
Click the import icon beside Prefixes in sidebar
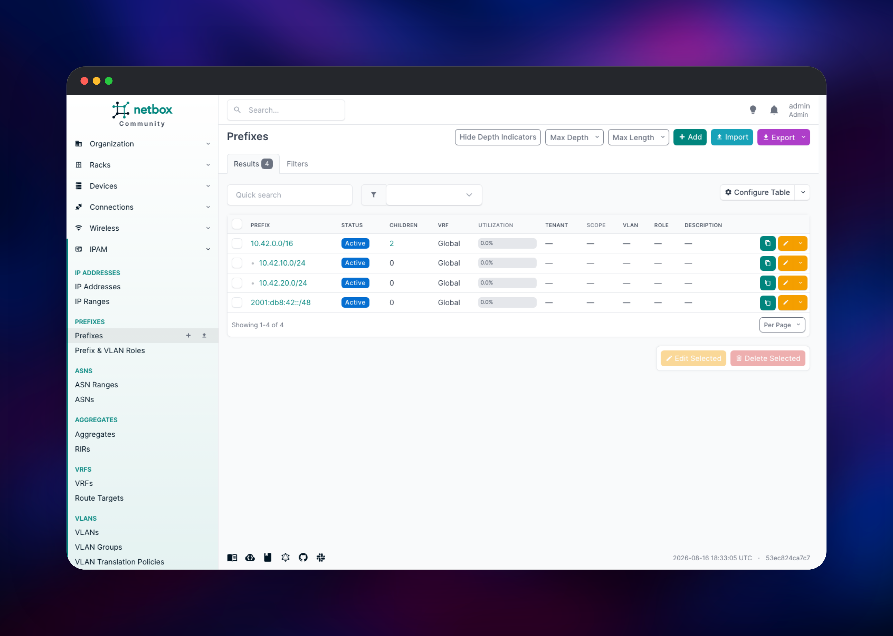point(204,336)
